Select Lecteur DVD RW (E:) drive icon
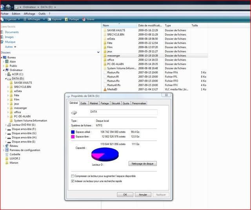The image size is (251, 210). point(9,125)
